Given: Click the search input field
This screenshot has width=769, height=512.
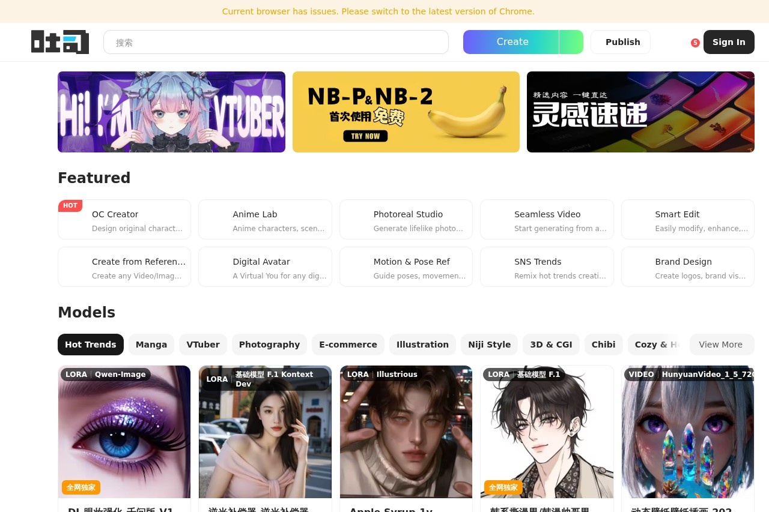Looking at the screenshot, I should click(276, 42).
